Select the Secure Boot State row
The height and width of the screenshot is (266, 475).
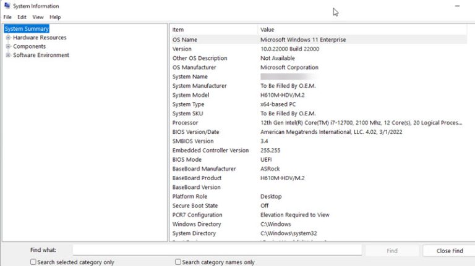(319, 206)
